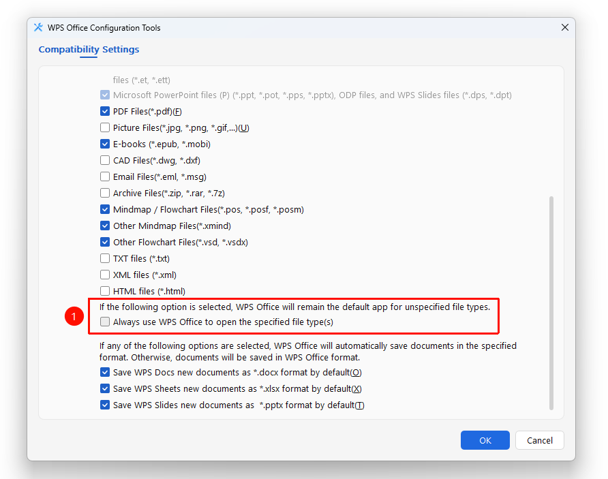Uncheck the E-books checkbox
Viewport: 608px width, 479px height.
click(x=105, y=144)
